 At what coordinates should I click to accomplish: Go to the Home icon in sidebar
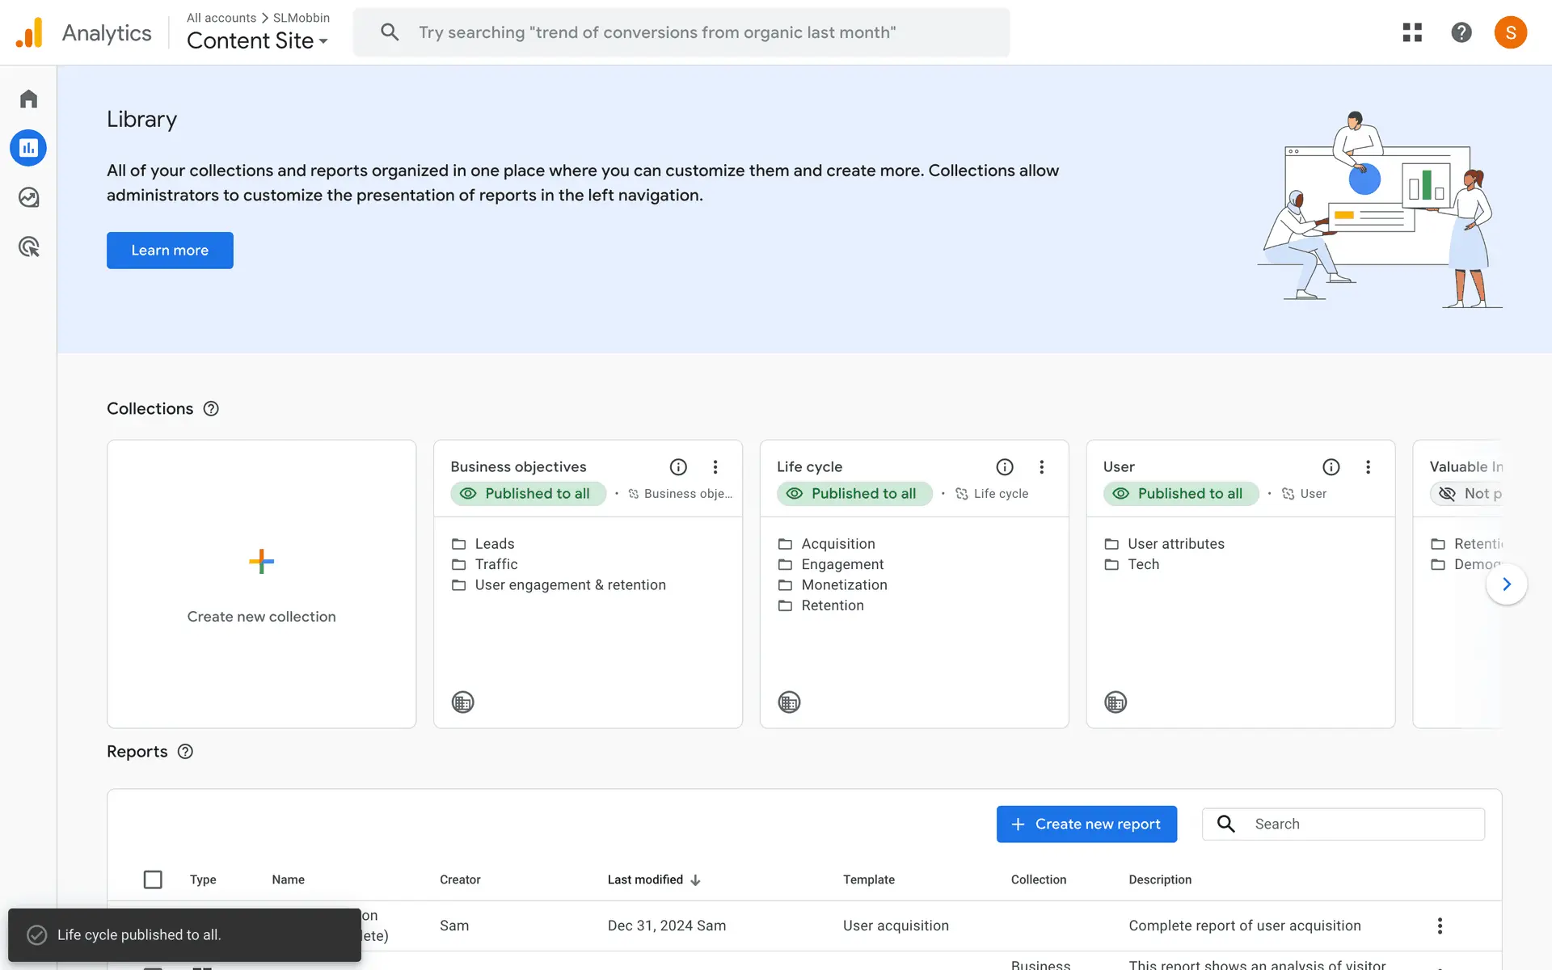[x=28, y=99]
